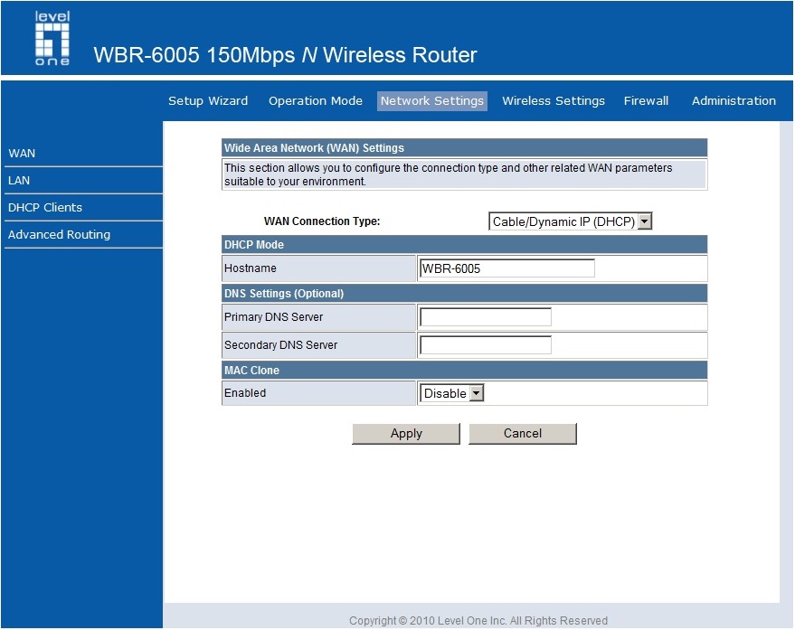Click the 'DNS Settings (Optional)' header
The image size is (795, 630).
pyautogui.click(x=284, y=294)
